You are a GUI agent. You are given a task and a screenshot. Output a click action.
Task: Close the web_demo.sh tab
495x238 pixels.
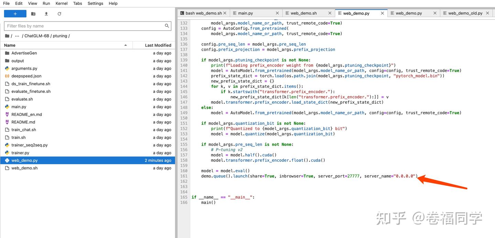(330, 13)
